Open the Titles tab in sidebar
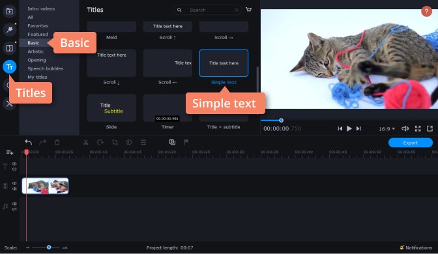This screenshot has width=438, height=254. pos(10,66)
